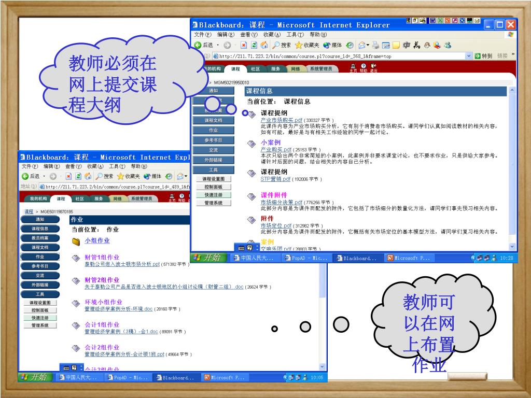Screen dimensions: 531x398
Task: Click 课程 breadcrumb link in lower window
Action: [29, 211]
